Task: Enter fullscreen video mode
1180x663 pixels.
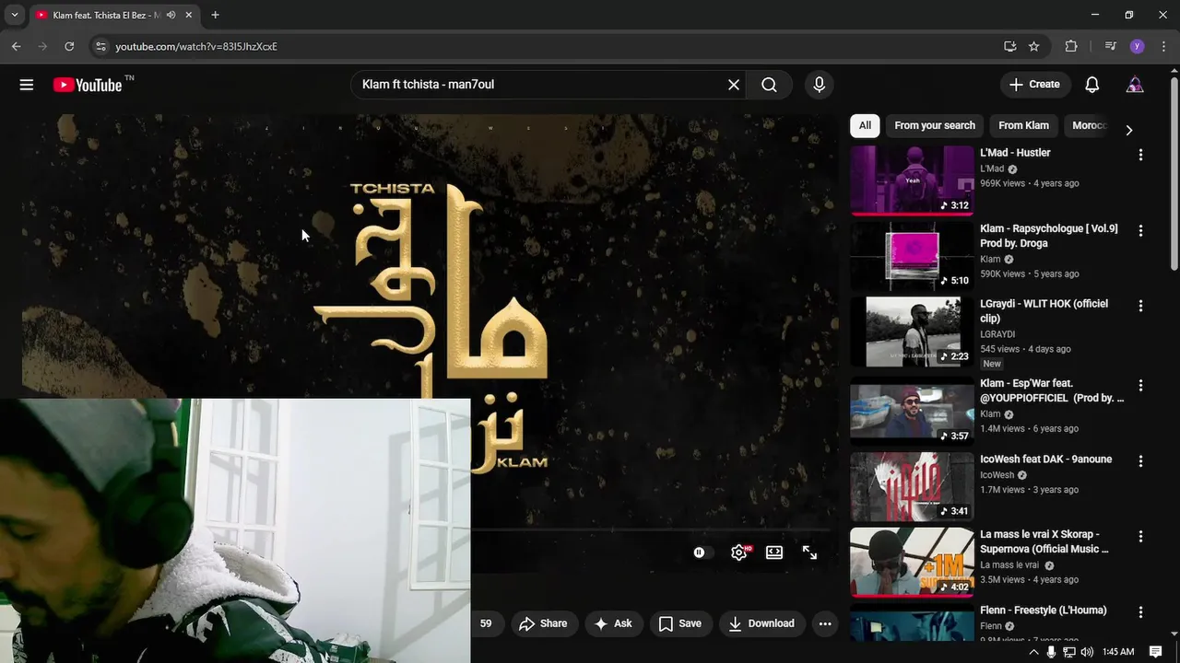Action: [809, 552]
